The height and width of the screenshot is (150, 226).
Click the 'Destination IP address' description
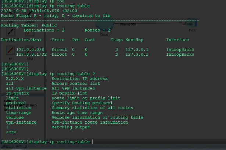80,78
